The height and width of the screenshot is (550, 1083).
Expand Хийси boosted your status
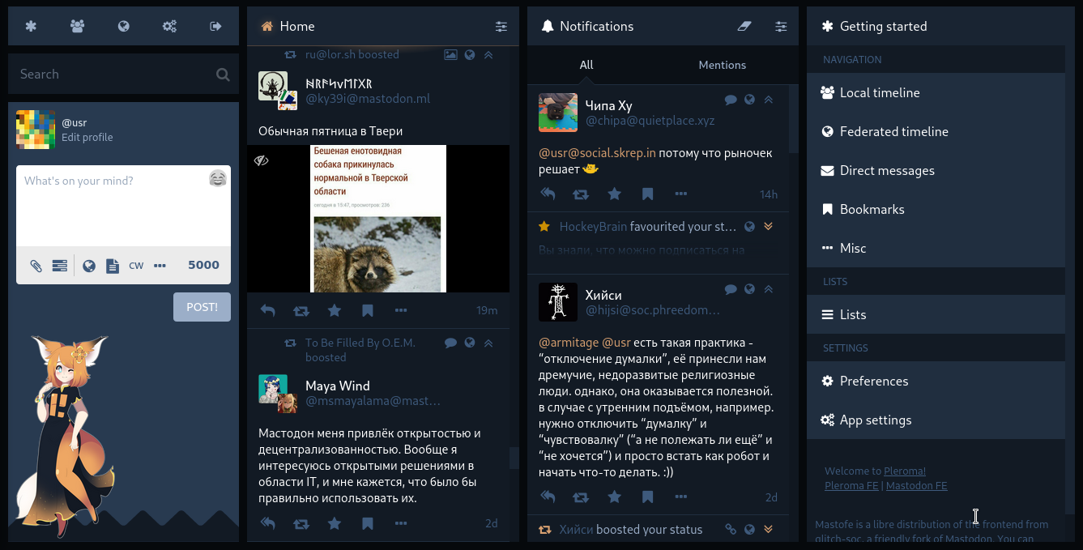pos(769,530)
